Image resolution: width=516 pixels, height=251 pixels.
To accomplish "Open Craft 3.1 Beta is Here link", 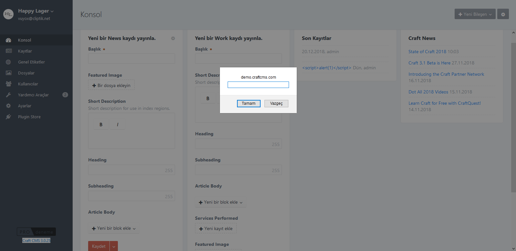I will (x=429, y=63).
